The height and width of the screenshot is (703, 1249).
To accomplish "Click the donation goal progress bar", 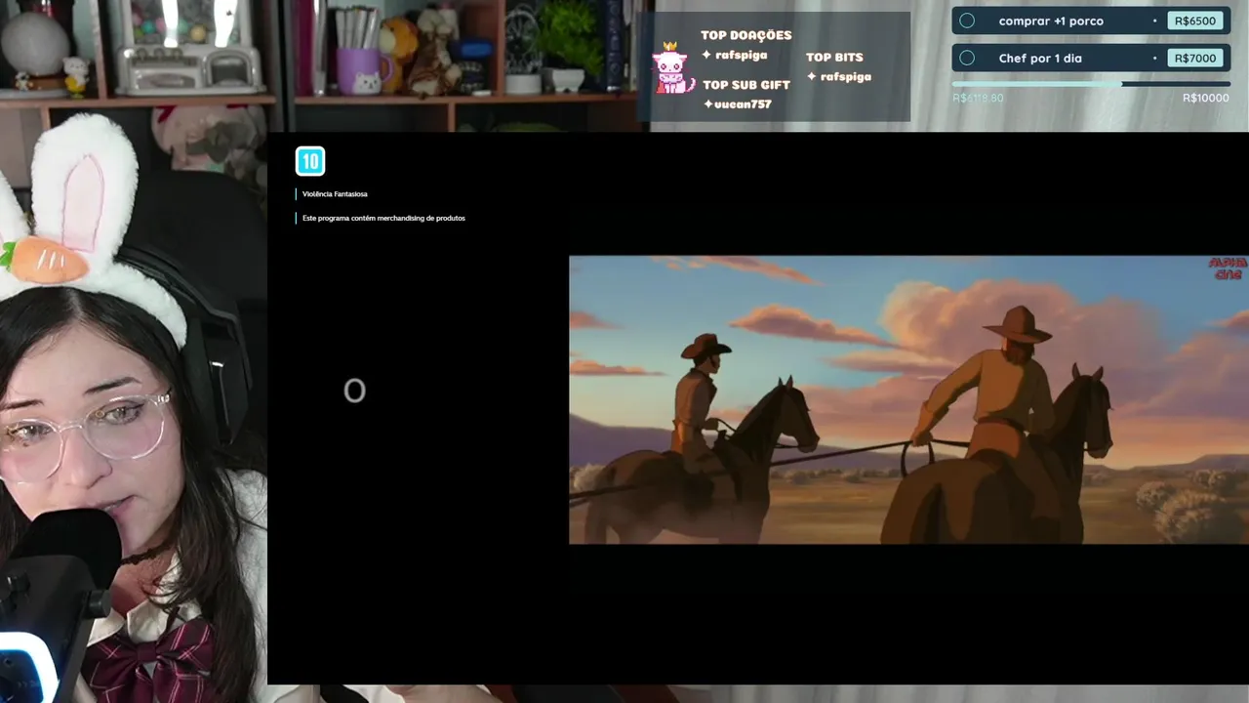I will click(x=1091, y=84).
